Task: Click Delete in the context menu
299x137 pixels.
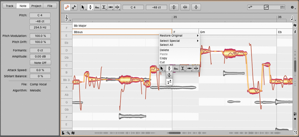Action: pos(164,50)
